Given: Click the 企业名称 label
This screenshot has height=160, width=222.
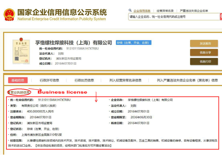Looking at the screenshot, I should click(117, 100).
